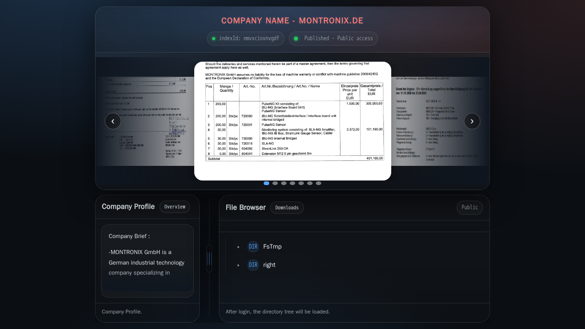Open the blurred document slide on the left

point(145,121)
